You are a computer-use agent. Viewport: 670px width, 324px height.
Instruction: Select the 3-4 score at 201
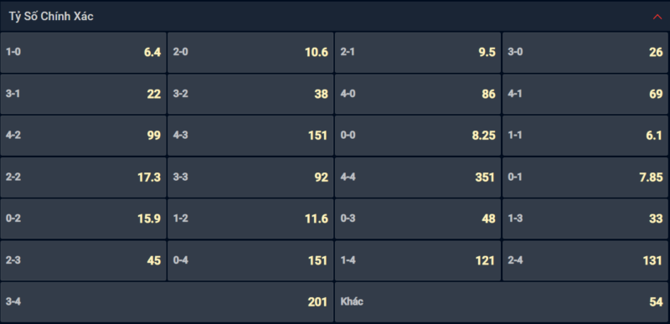pyautogui.click(x=167, y=301)
